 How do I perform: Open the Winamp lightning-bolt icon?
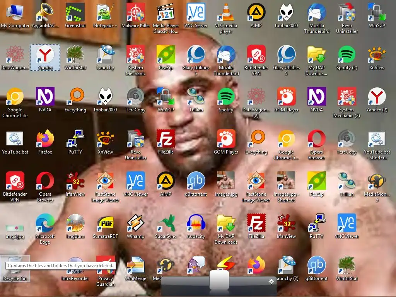click(136, 227)
